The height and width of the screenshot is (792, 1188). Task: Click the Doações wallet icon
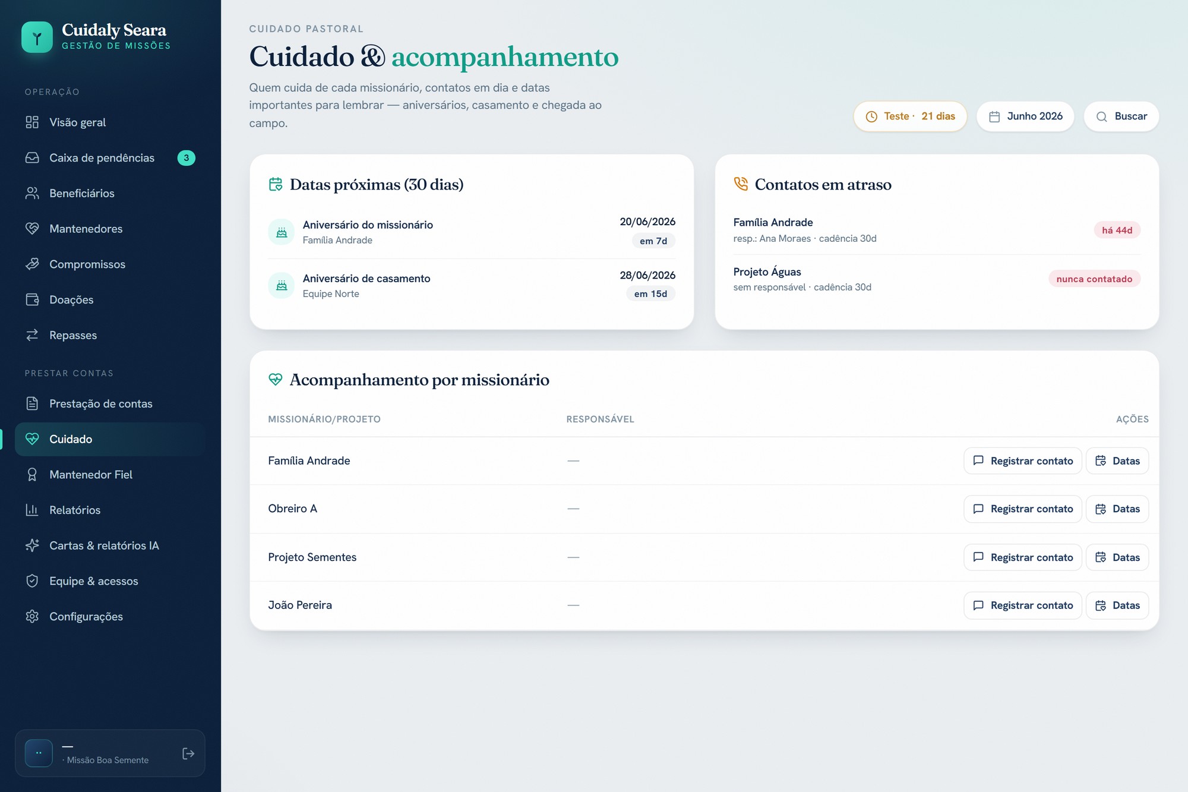click(32, 299)
